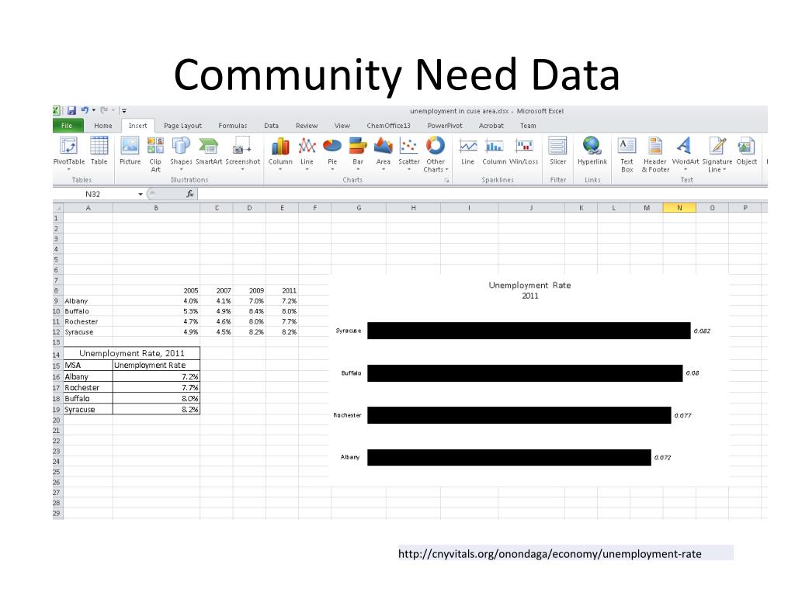Switch to the Review tab
Image resolution: width=795 pixels, height=596 pixels.
(x=307, y=126)
